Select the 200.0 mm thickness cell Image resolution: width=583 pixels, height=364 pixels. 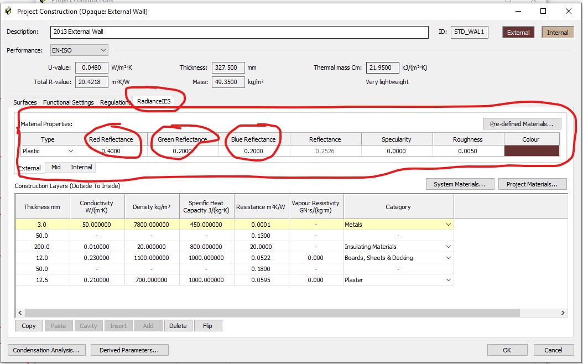point(42,247)
